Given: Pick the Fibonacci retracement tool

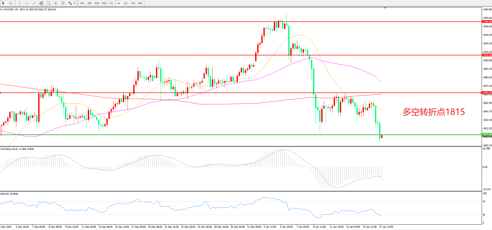Looking at the screenshot, I should 49,3.
